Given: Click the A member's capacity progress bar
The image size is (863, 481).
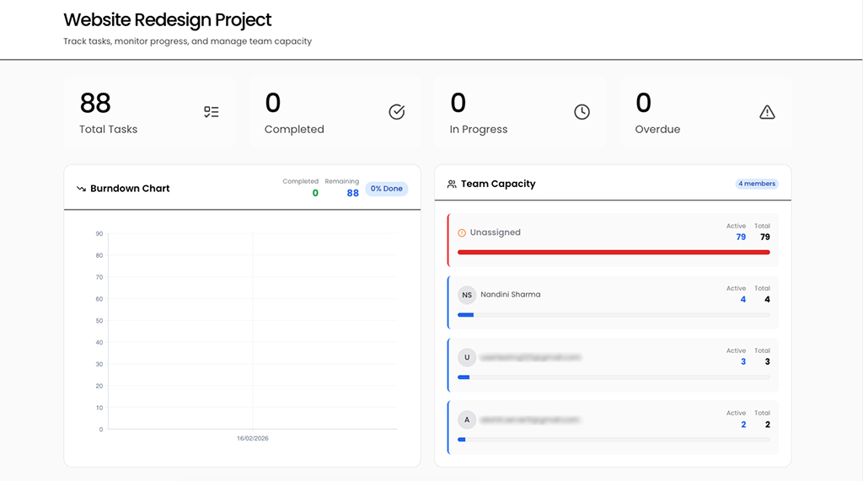Looking at the screenshot, I should (x=614, y=439).
